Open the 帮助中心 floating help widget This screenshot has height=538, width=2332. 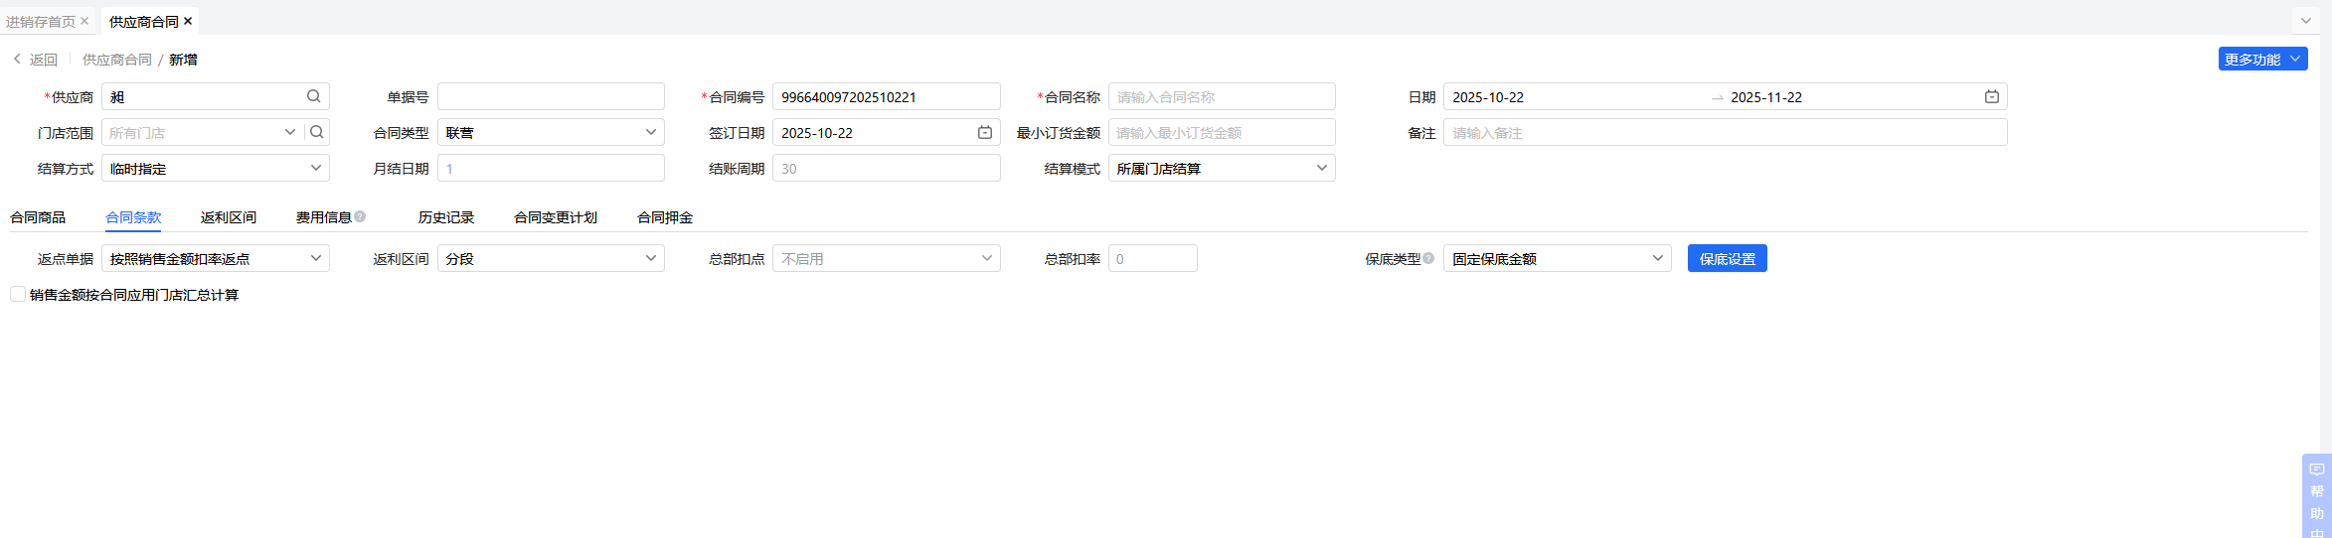click(2316, 496)
